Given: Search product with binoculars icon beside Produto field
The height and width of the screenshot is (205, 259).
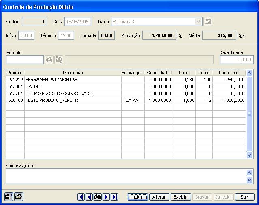Looking at the screenshot, I should [x=49, y=60].
